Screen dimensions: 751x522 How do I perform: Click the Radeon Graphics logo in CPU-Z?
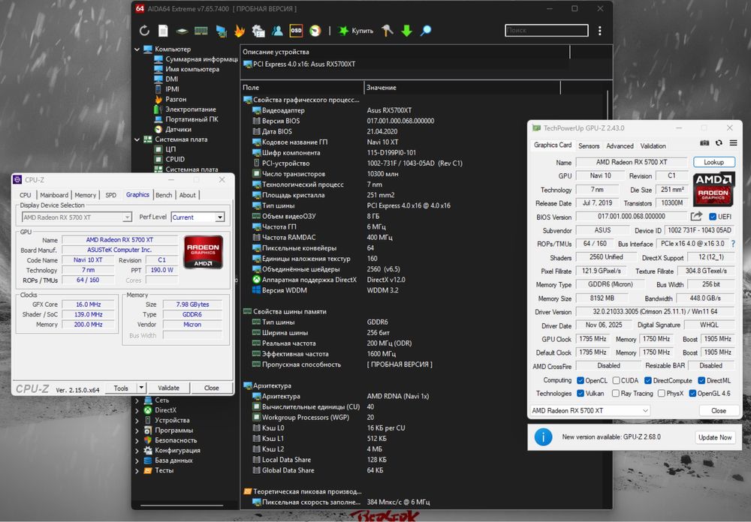[203, 252]
